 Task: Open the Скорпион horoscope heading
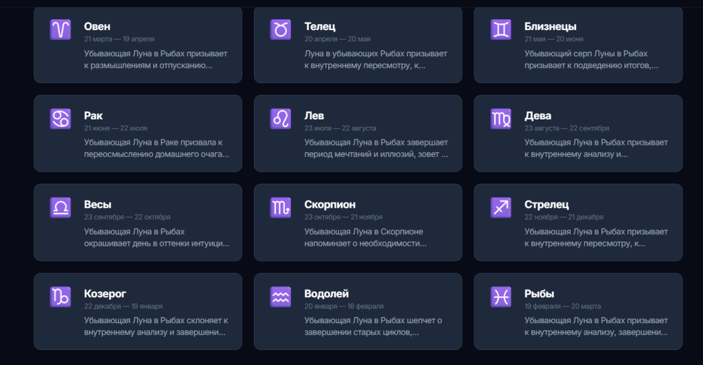pos(330,204)
